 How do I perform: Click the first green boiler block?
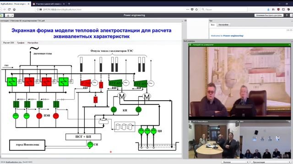click(12, 82)
